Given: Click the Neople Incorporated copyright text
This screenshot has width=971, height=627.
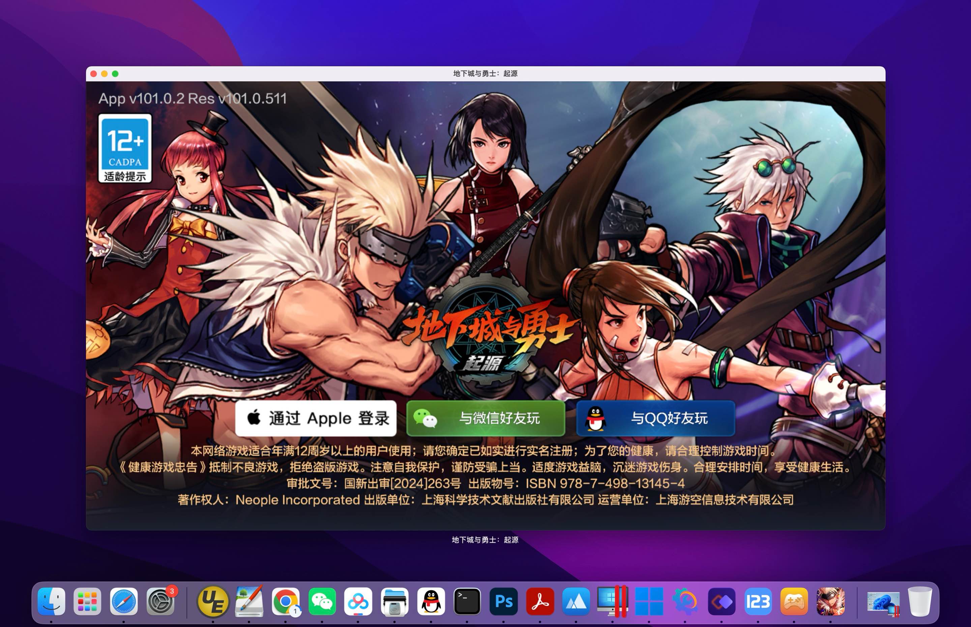Looking at the screenshot, I should pos(298,500).
